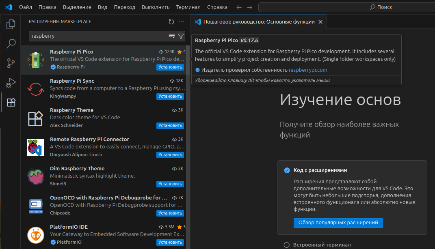
Task: Click the verified publisher badge for Raspberry Pi
Action: [x=53, y=67]
